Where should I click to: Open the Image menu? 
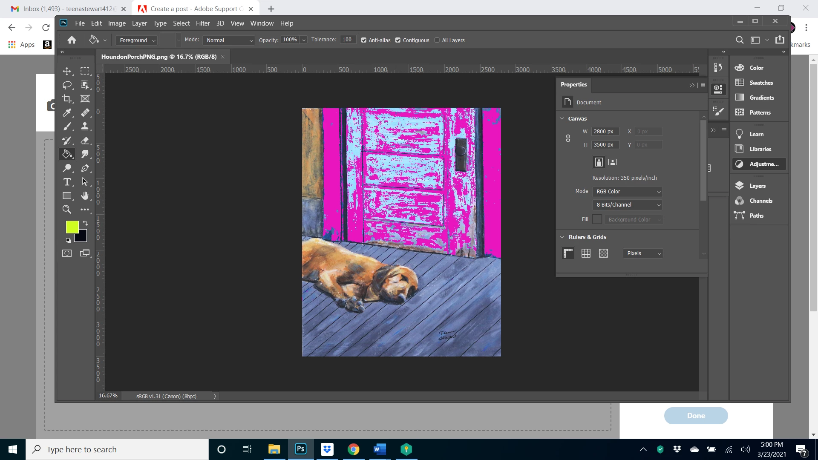(x=117, y=23)
